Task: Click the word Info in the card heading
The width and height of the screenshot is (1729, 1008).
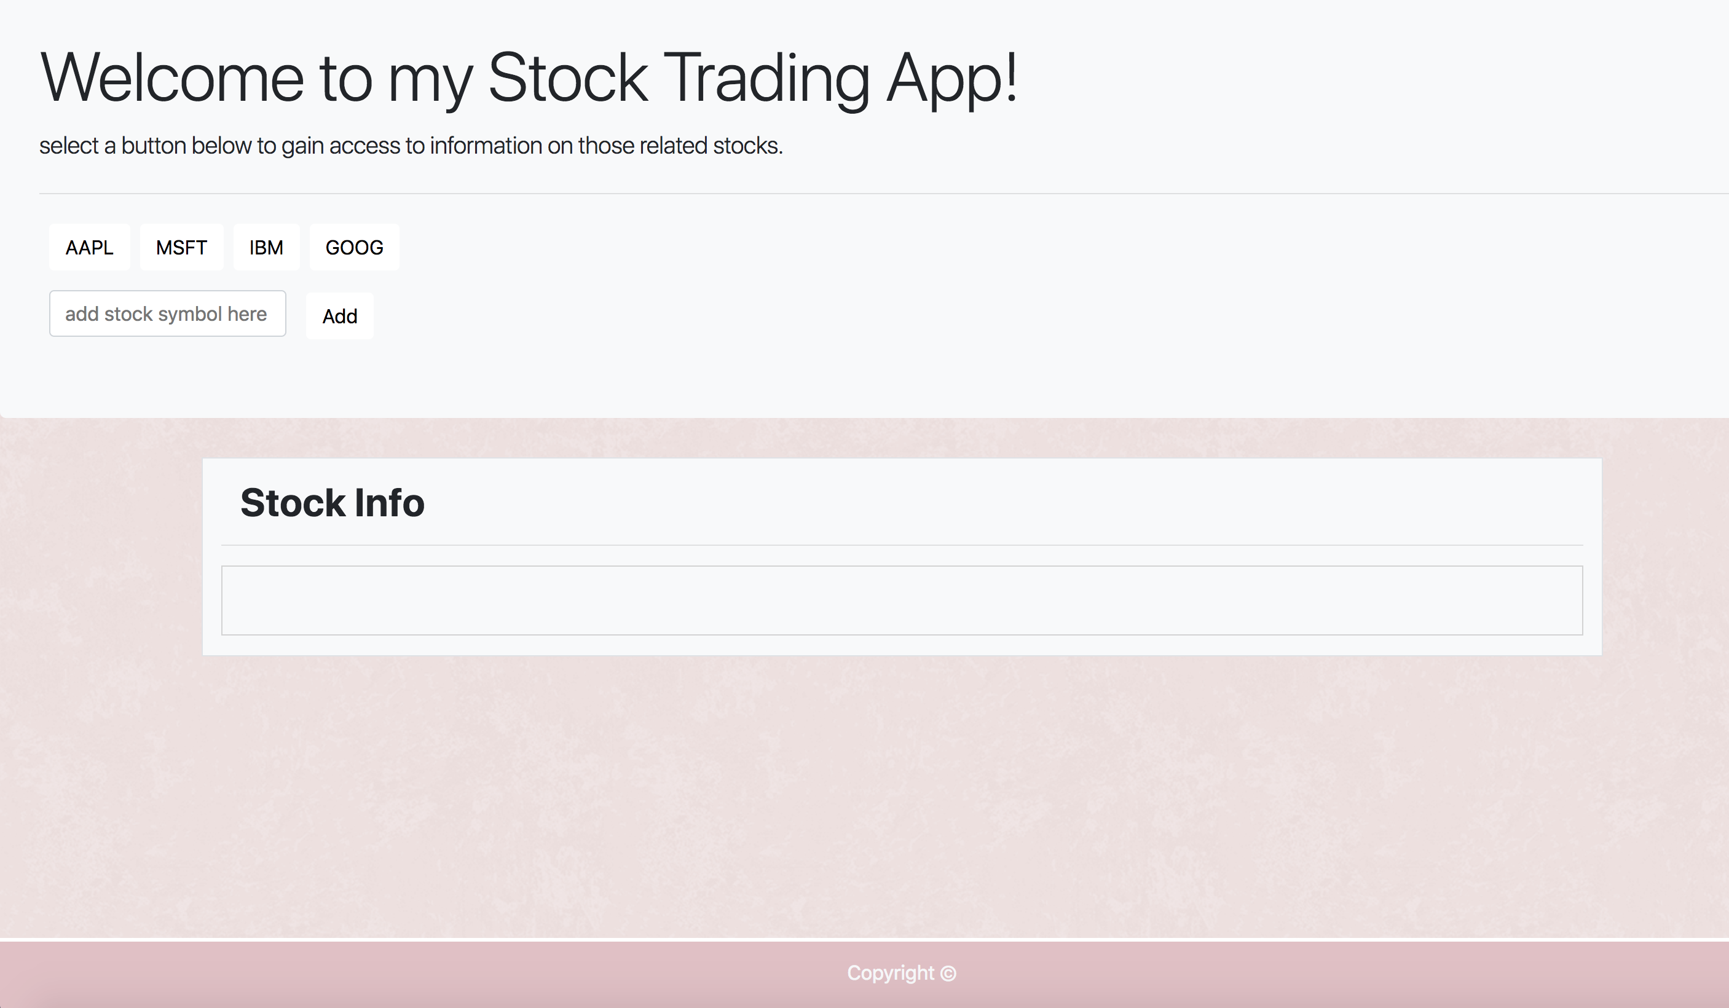Action: (x=390, y=502)
